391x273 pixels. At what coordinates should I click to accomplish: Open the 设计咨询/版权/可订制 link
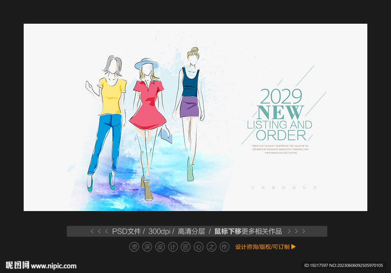click(x=262, y=247)
